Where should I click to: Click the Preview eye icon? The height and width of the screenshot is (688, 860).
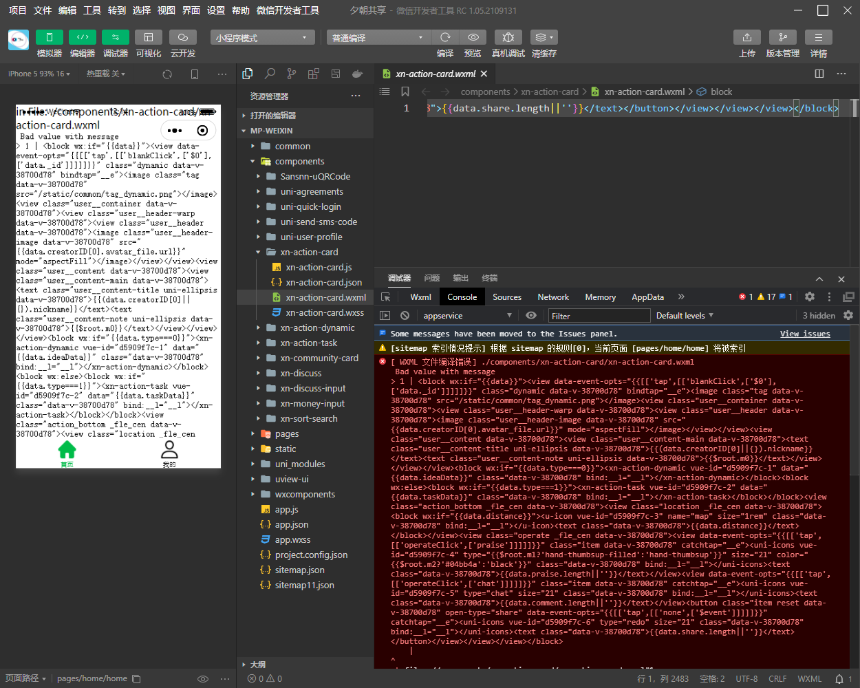(x=473, y=37)
